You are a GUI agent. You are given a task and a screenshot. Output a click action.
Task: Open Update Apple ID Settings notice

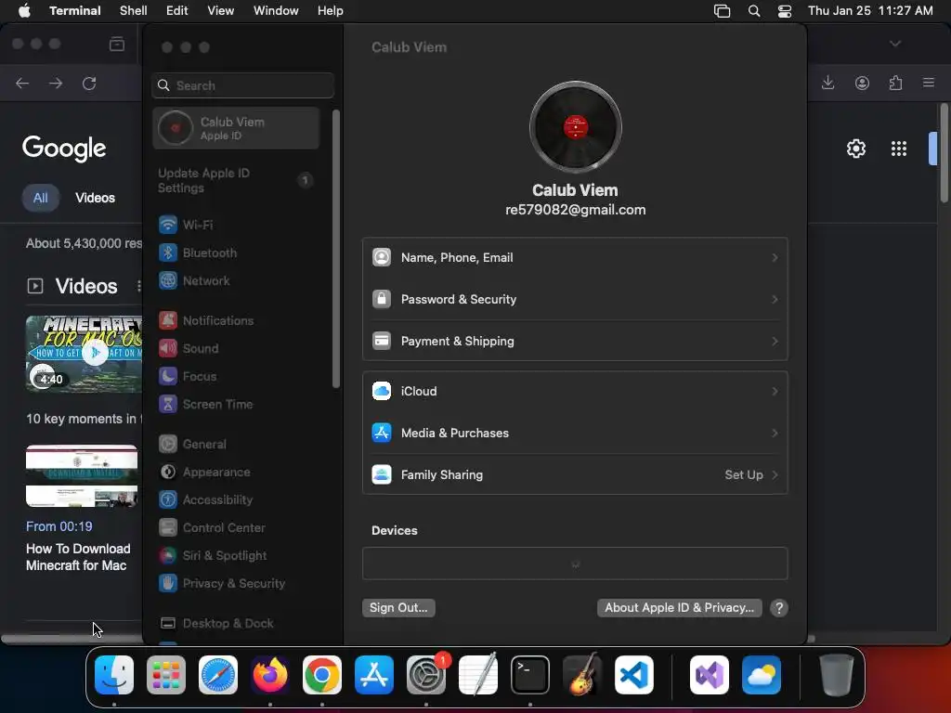(237, 181)
